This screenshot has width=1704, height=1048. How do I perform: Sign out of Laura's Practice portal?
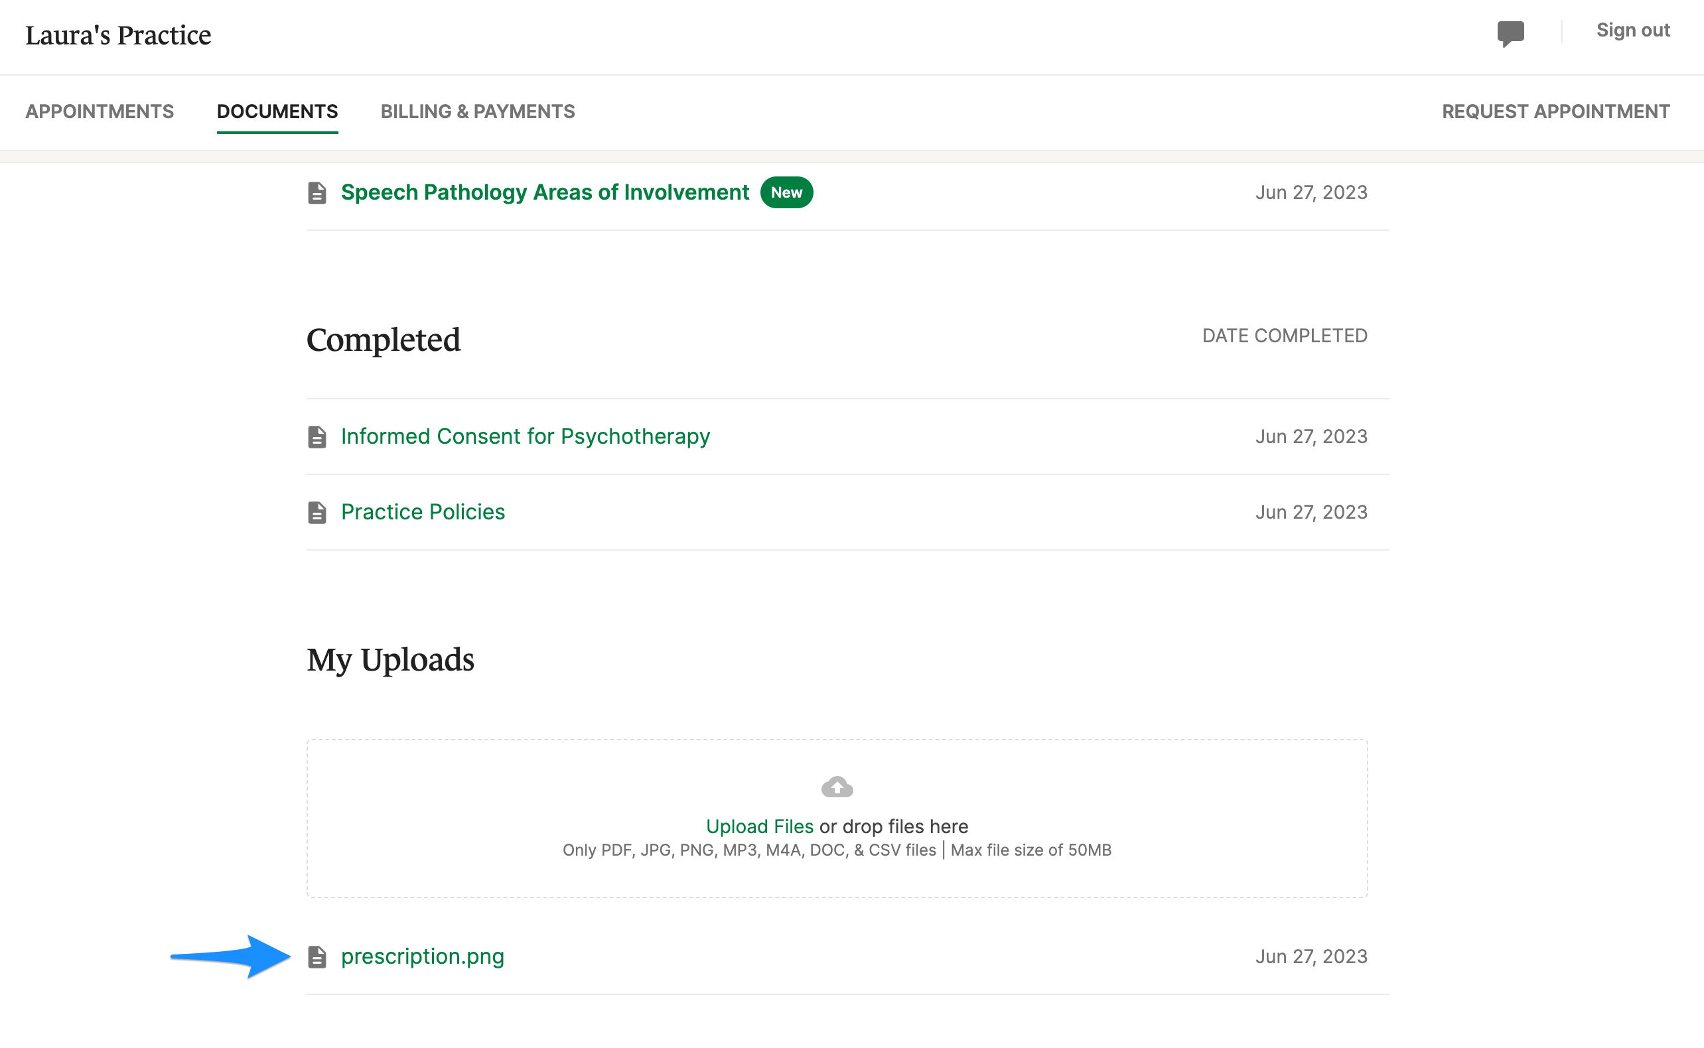1633,31
